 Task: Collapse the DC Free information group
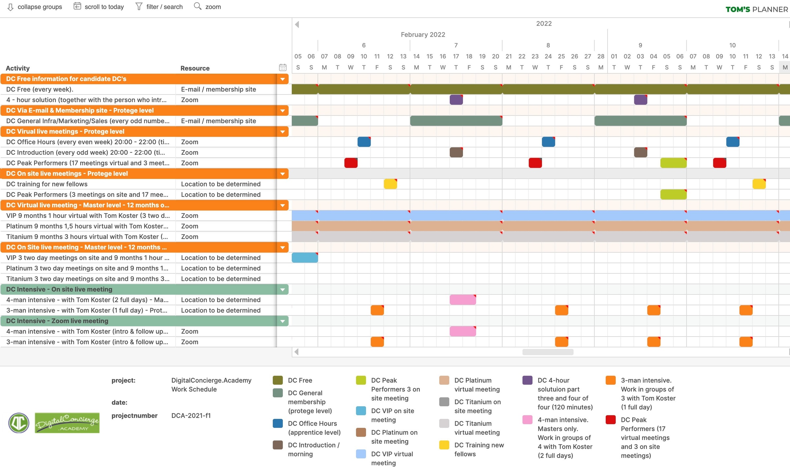click(282, 79)
